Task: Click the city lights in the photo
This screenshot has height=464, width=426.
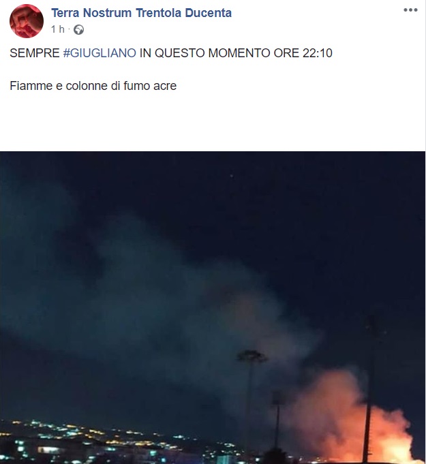Action: (89, 441)
